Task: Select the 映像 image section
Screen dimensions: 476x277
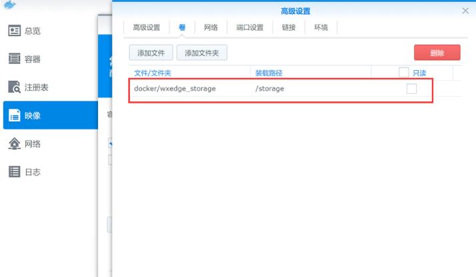Action: (x=50, y=115)
